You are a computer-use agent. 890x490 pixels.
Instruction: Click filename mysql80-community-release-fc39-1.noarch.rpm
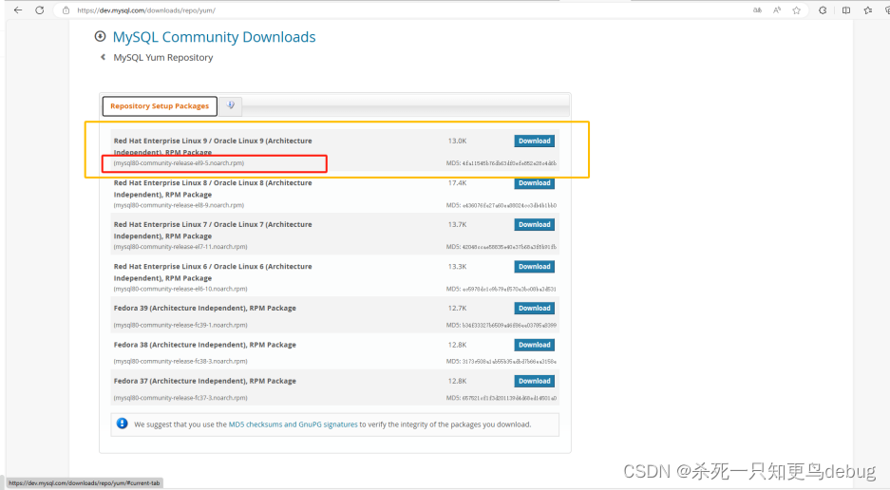pos(180,325)
